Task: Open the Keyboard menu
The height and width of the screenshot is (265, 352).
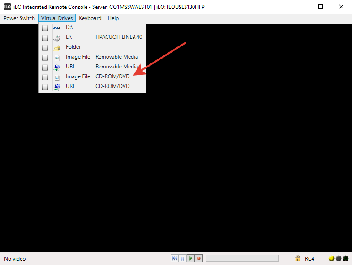Action: coord(90,18)
